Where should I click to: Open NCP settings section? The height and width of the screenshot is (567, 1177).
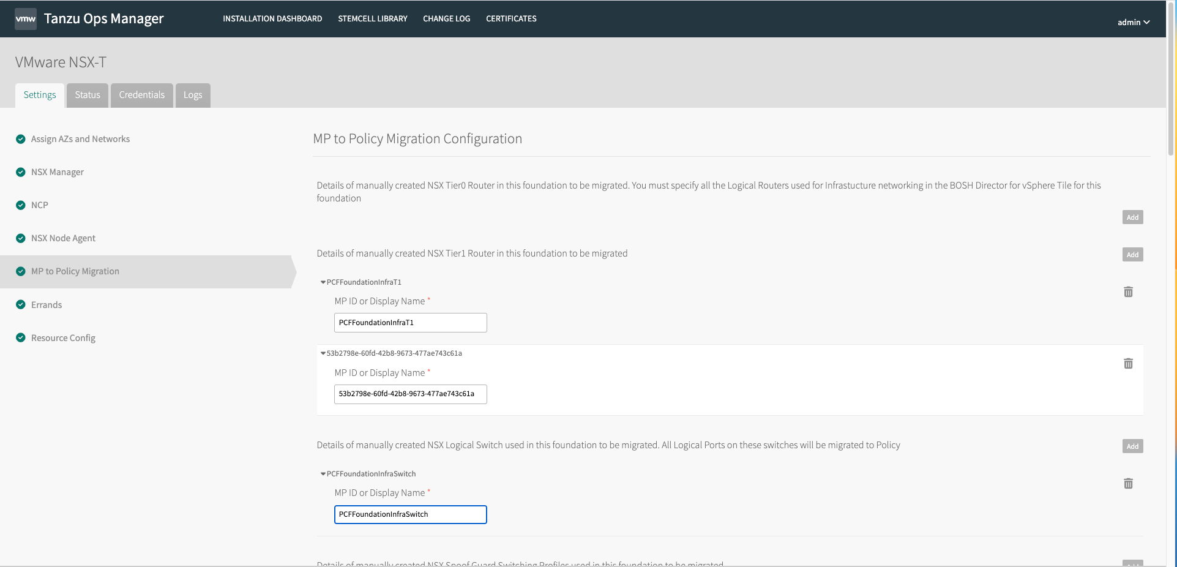tap(40, 205)
